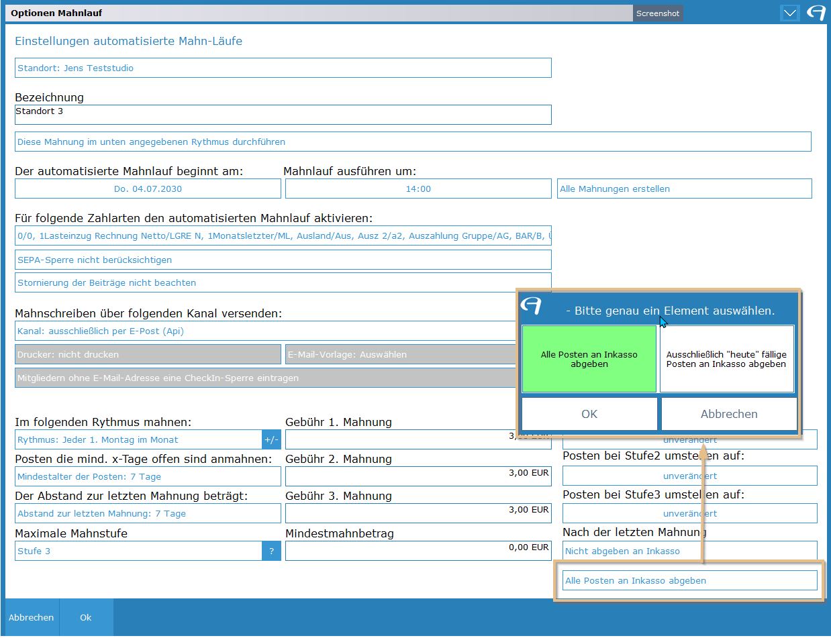Open 'Nicht abgeben an Inkasso' selector
The image size is (831, 638).
click(x=689, y=551)
